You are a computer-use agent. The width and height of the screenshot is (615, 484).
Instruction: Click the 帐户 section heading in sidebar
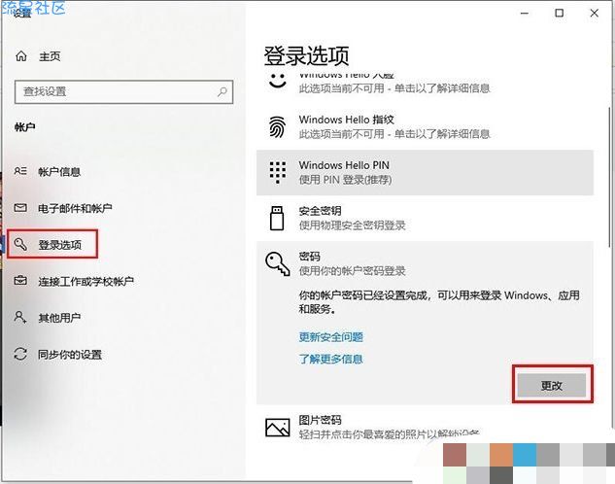click(x=25, y=127)
